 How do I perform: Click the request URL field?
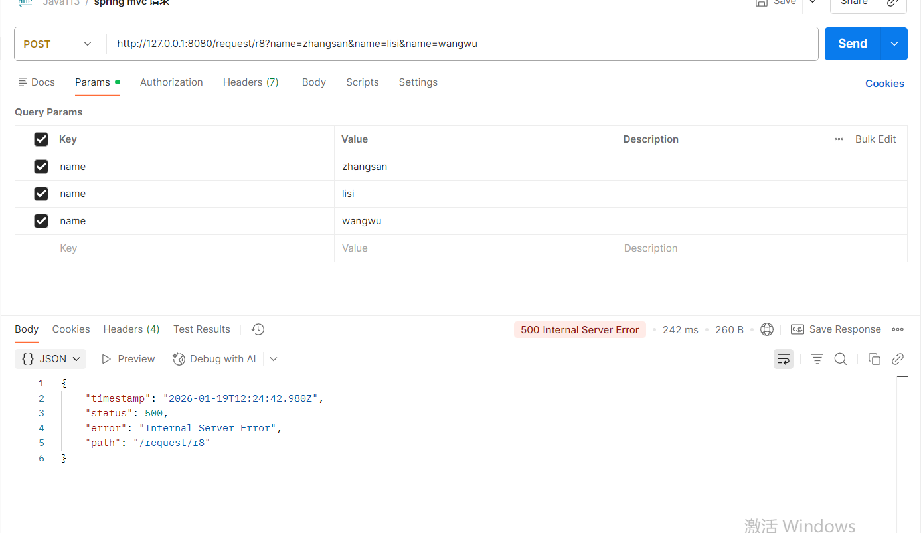tap(461, 44)
